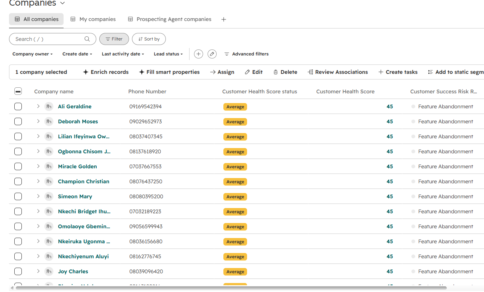Check the Deborah Moses row checkbox

(x=18, y=121)
